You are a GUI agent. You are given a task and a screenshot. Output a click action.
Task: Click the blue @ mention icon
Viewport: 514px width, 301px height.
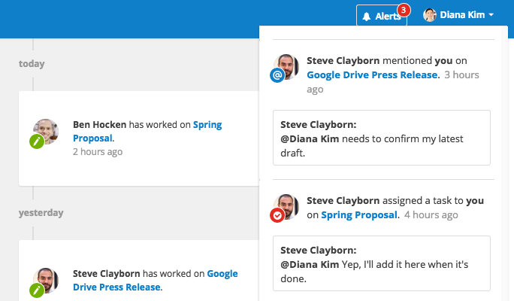277,75
